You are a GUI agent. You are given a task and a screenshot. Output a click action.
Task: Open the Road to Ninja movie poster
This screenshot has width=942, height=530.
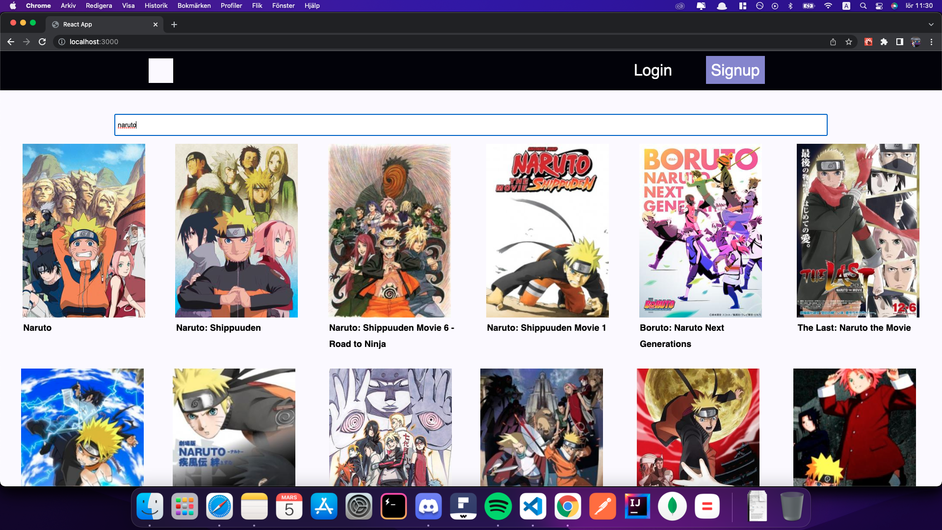pyautogui.click(x=390, y=231)
